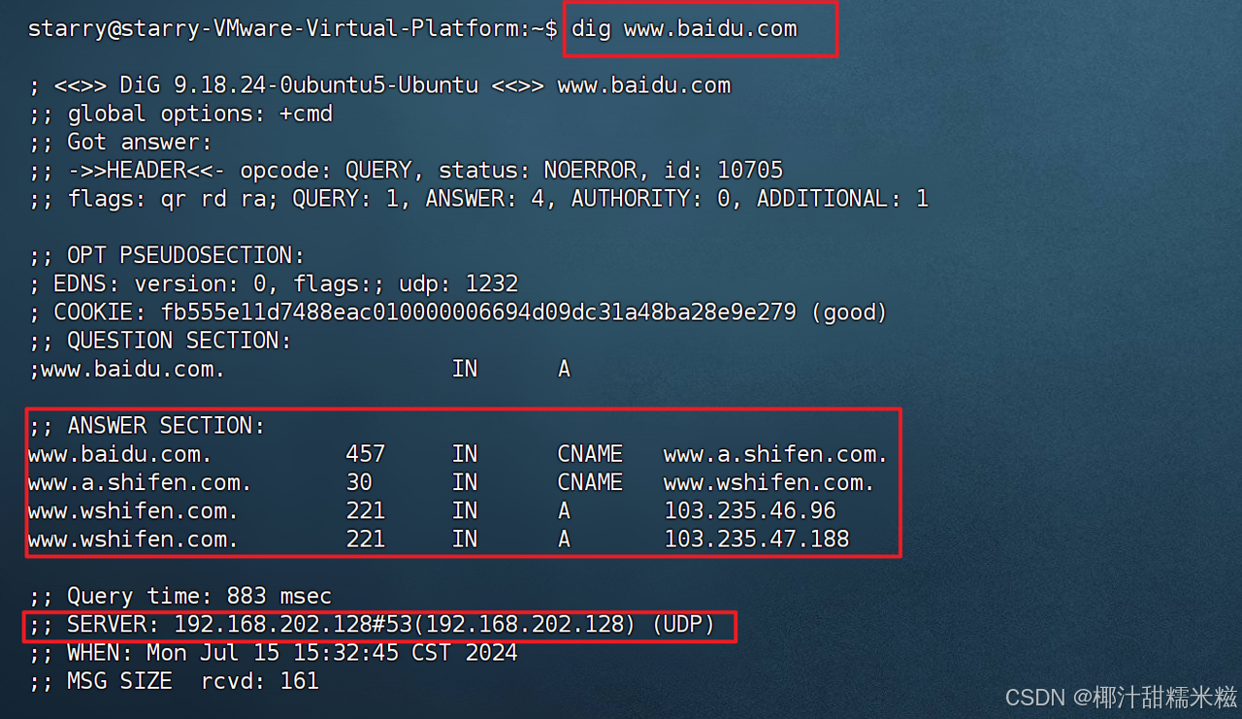
Task: Click the "Query time: 883 msec" line
Action: pos(180,596)
